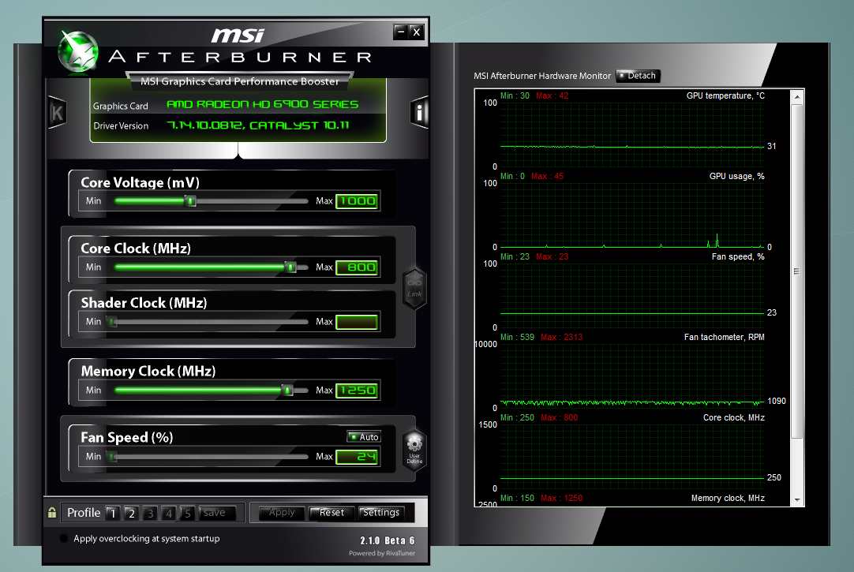Click the Powered by RivaTuner text

coord(382,554)
